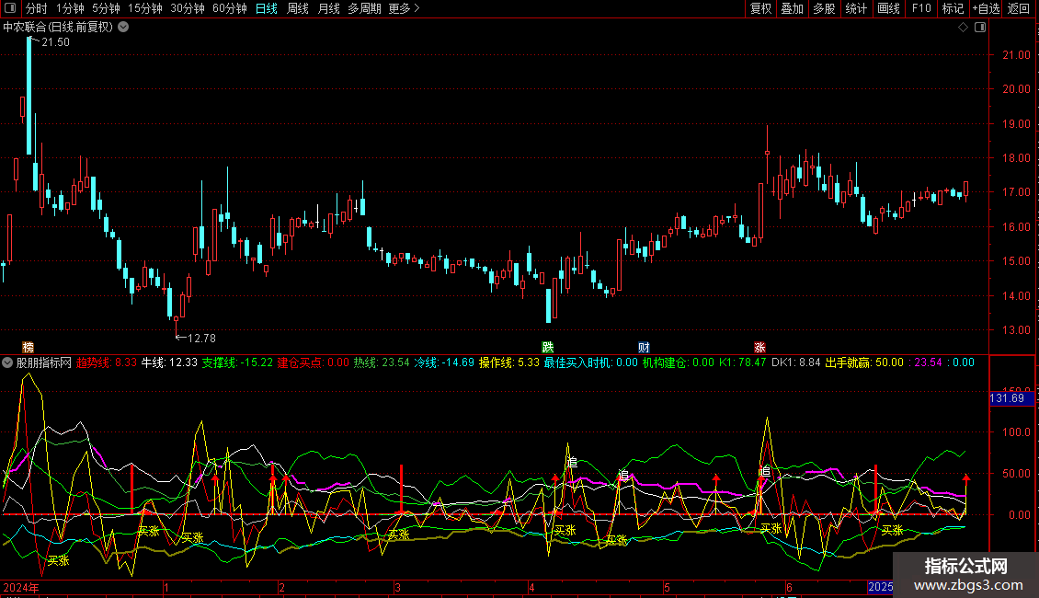Toggle 复权 price adjustment
This screenshot has height=598, width=1039.
tap(760, 8)
